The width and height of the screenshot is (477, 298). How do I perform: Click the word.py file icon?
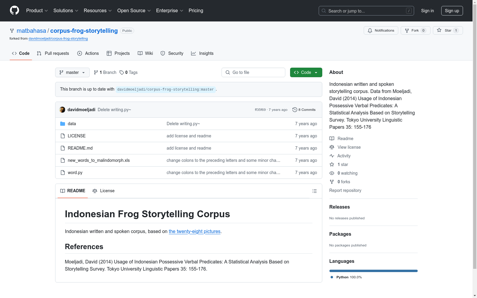click(x=63, y=173)
